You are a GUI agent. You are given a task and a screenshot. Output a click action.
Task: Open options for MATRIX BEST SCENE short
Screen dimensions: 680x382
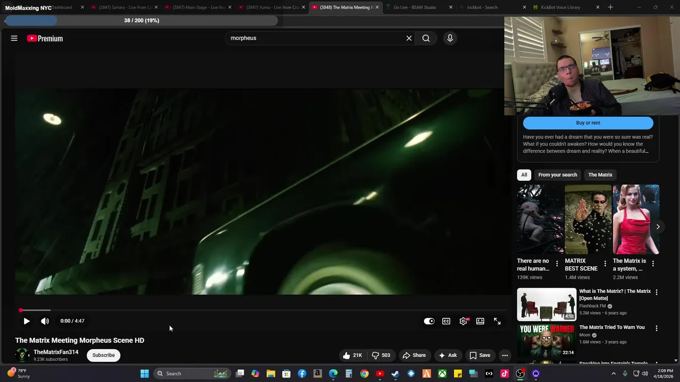[605, 264]
